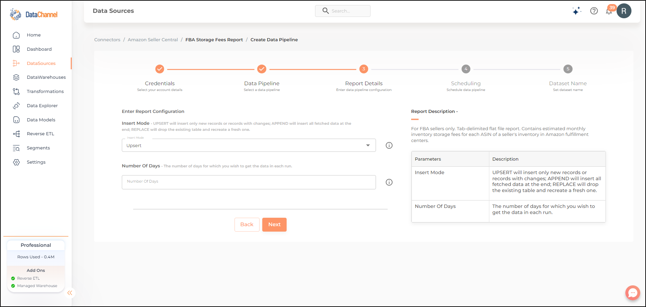The width and height of the screenshot is (646, 307).
Task: Click the Next button
Action: point(274,225)
